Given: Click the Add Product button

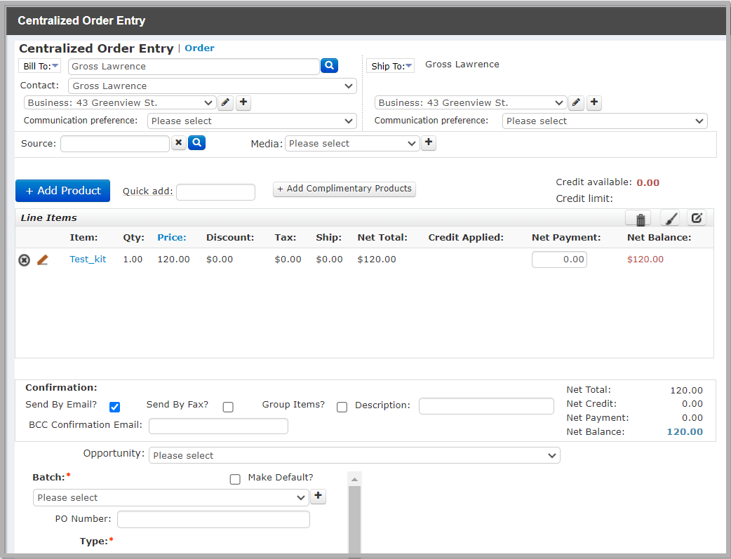Looking at the screenshot, I should click(63, 191).
